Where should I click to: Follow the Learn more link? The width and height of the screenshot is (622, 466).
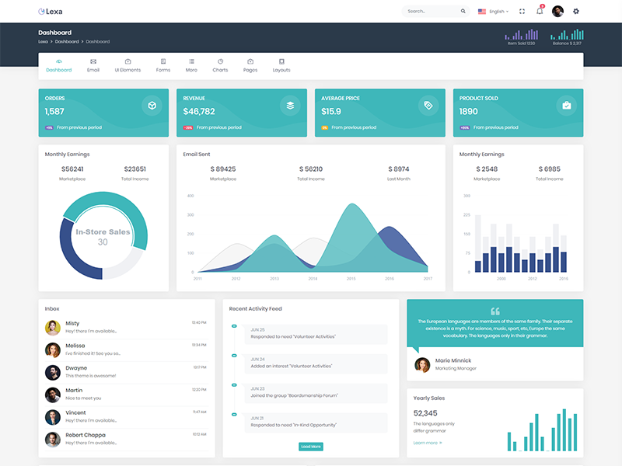click(x=427, y=443)
